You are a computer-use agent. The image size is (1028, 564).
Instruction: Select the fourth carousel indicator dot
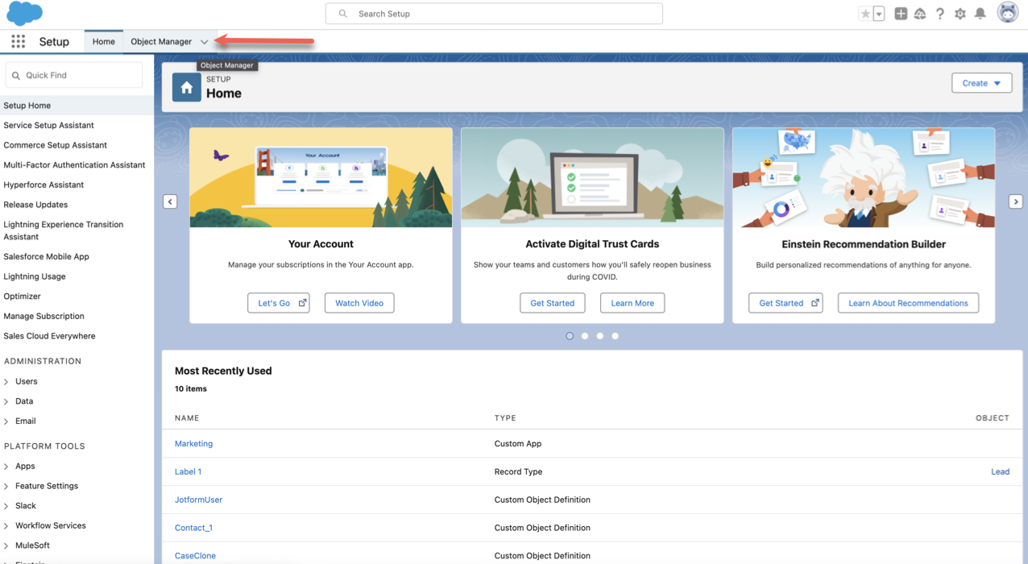coord(616,336)
